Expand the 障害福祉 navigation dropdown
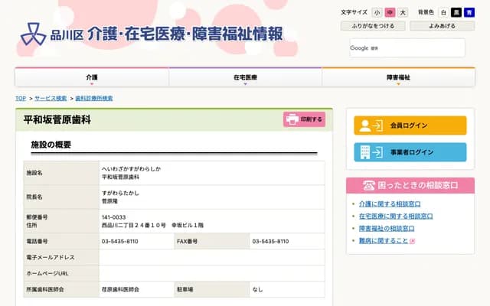The height and width of the screenshot is (306, 490). 398,78
